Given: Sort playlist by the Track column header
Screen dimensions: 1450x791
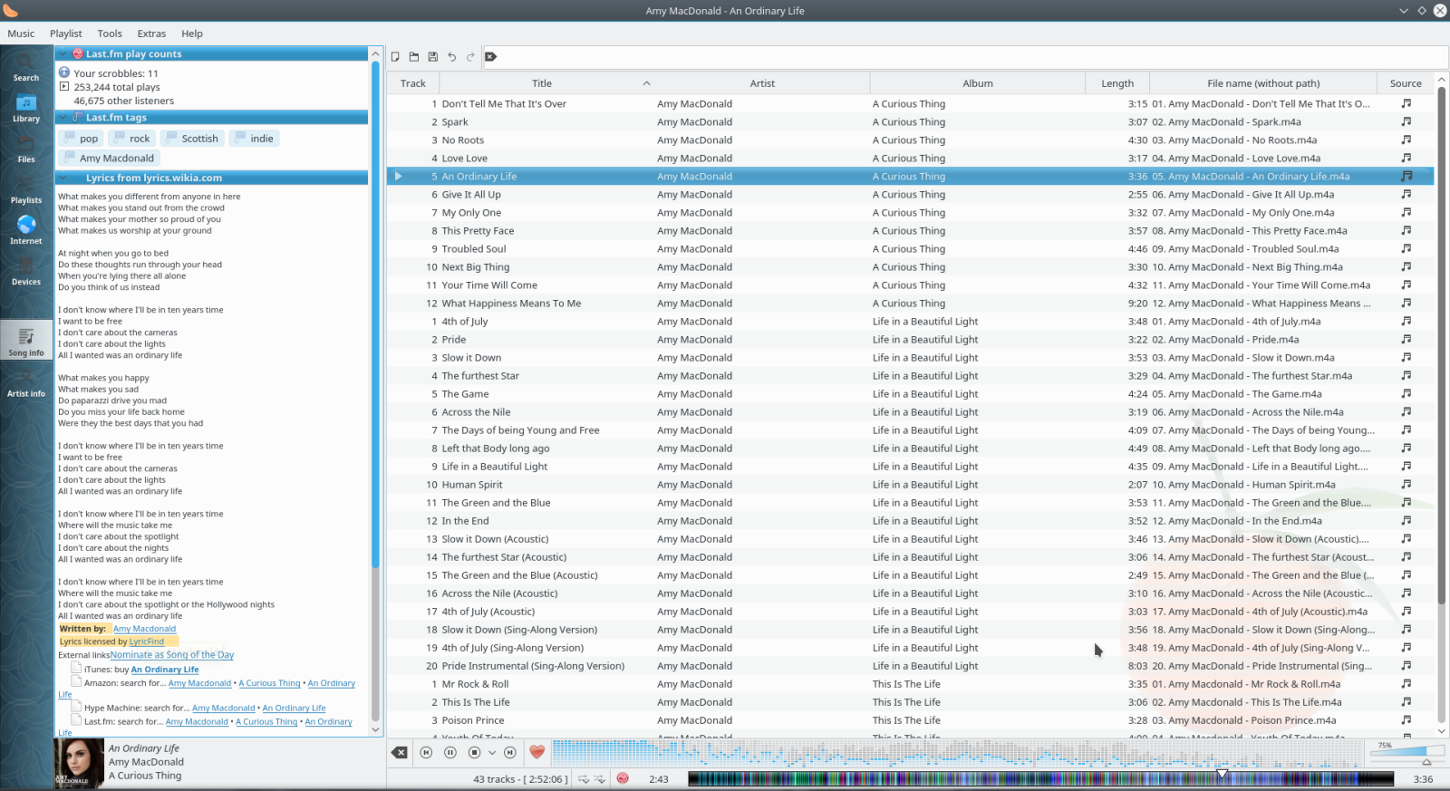Looking at the screenshot, I should (x=413, y=83).
